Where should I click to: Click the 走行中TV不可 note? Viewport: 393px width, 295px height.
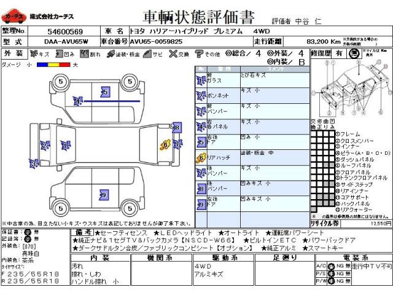click(x=372, y=266)
